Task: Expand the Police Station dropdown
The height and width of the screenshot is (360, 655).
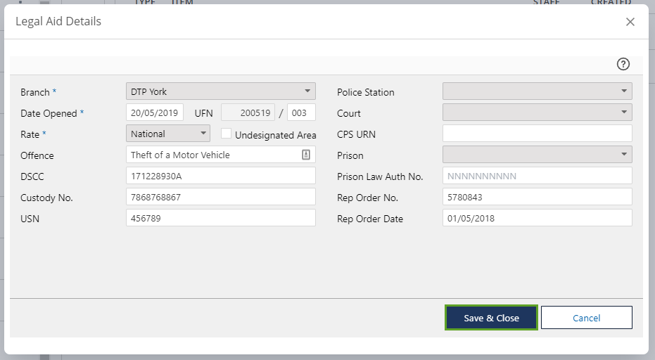Action: 537,91
